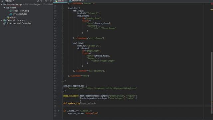Click the Python icon on the app.py tab
The height and width of the screenshot is (120, 213).
click(x=56, y=1)
